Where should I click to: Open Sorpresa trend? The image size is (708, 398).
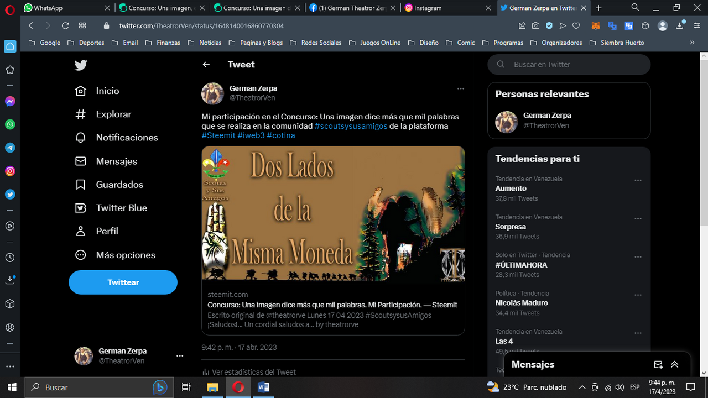(x=511, y=227)
